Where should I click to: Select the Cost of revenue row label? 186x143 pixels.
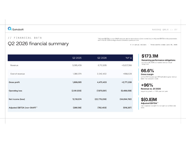click(18, 74)
